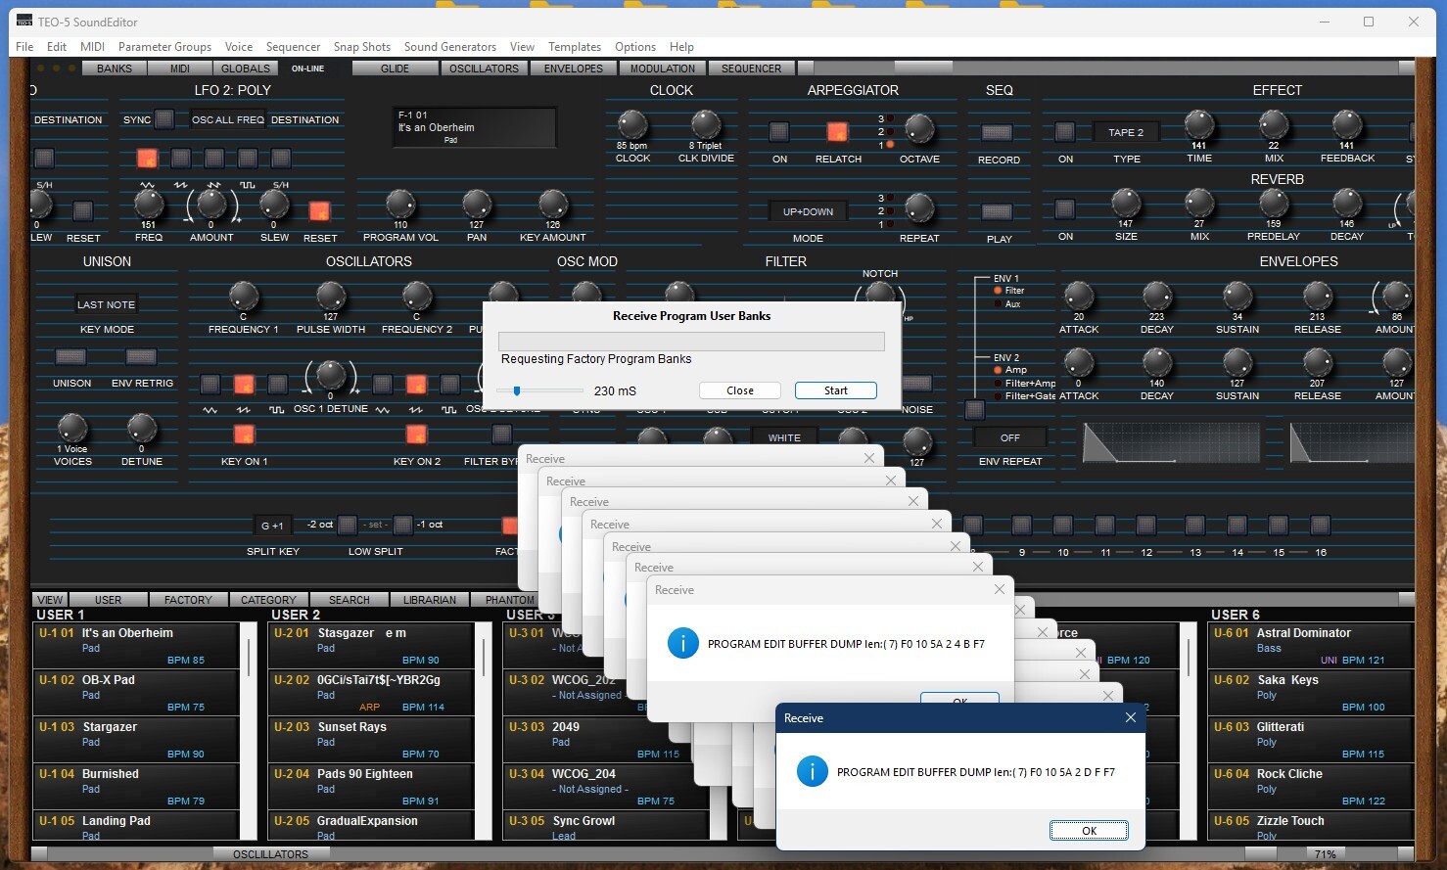Screen dimensions: 1447x870
Task: Turn on the arpeggiator ON switch
Action: coord(779,131)
